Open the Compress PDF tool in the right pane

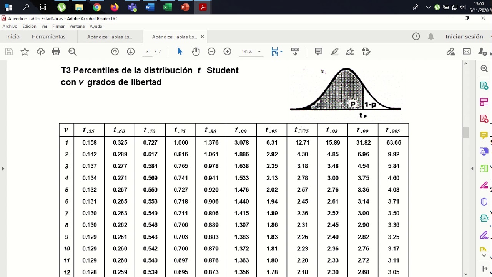pyautogui.click(x=484, y=218)
